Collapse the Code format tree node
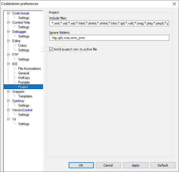This screenshot has width=179, height=172. [8, 13]
